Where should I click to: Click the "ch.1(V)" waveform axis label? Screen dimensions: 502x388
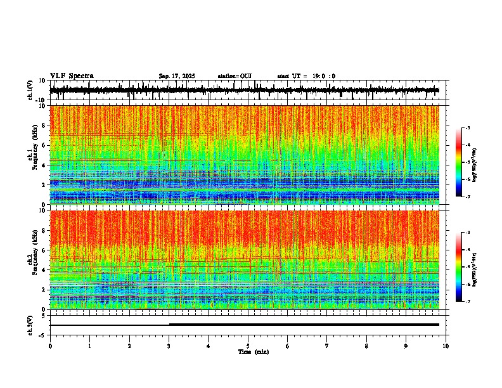tap(30, 90)
